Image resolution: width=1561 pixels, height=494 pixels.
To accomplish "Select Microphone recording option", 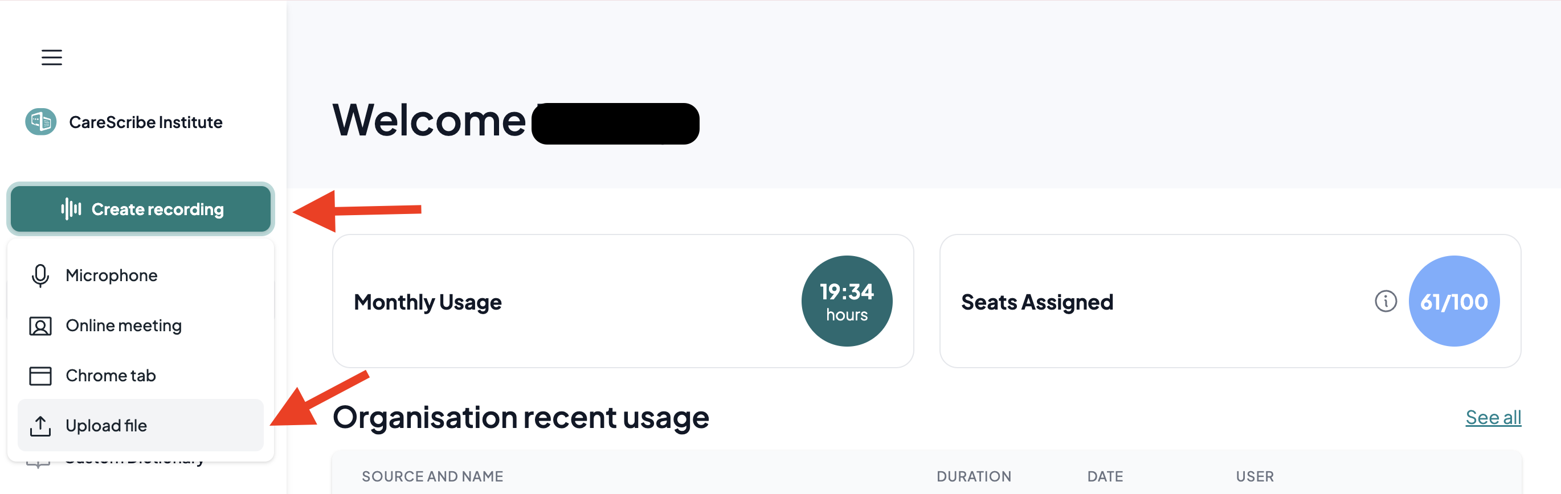I will pos(141,275).
